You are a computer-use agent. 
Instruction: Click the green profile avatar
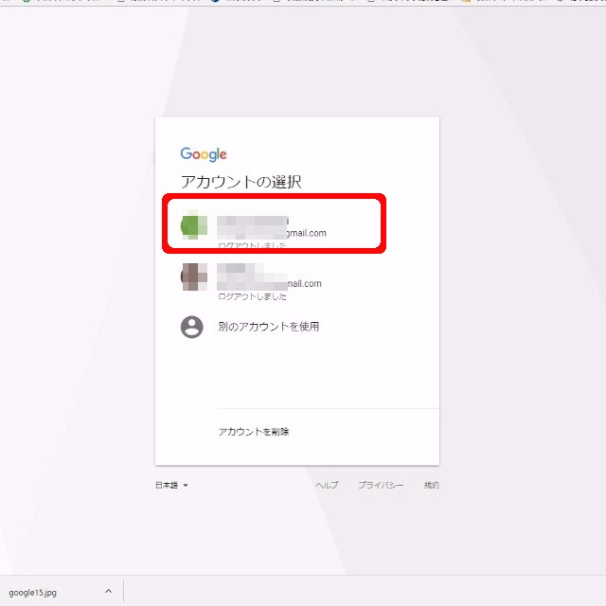point(193,225)
